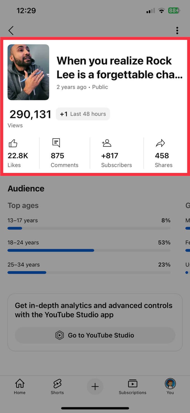Tap the YouTube Studio hexagon icon
Image resolution: width=190 pixels, height=413 pixels.
click(x=60, y=335)
